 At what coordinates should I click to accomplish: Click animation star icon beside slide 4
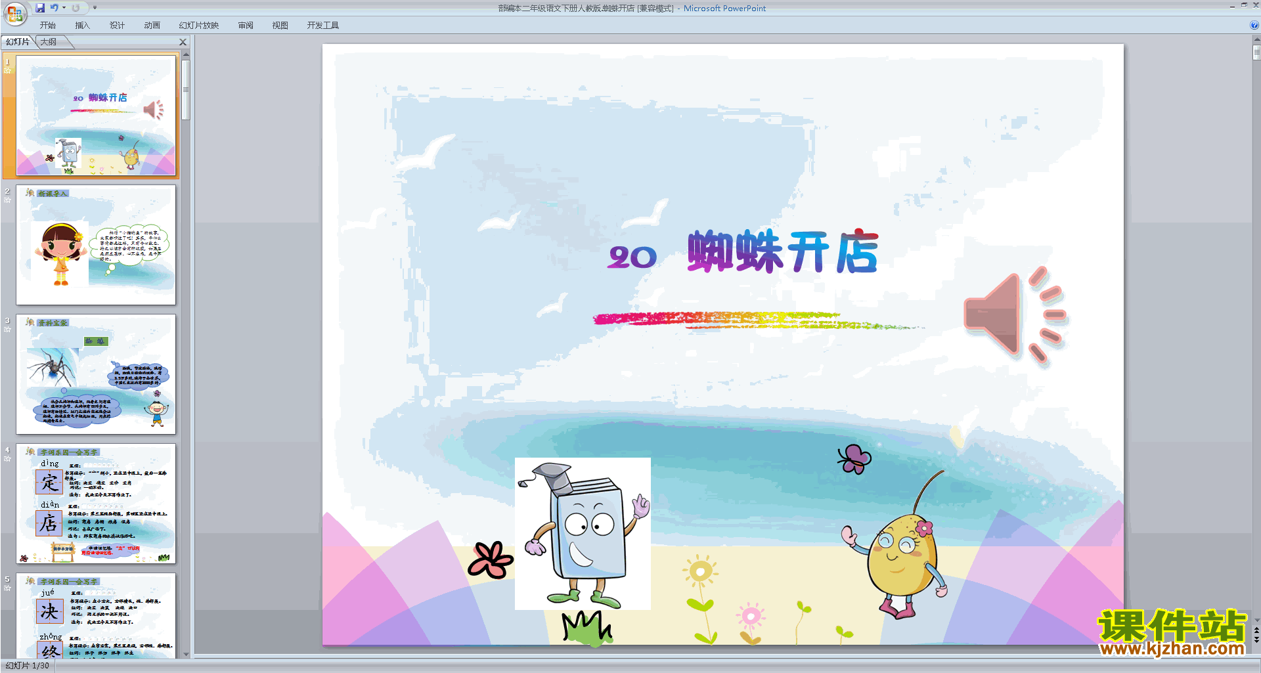pyautogui.click(x=8, y=459)
